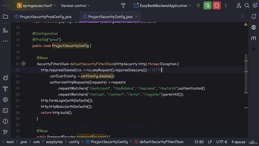Open EazyBankBackendApplication run configuration dropdown

[162, 6]
